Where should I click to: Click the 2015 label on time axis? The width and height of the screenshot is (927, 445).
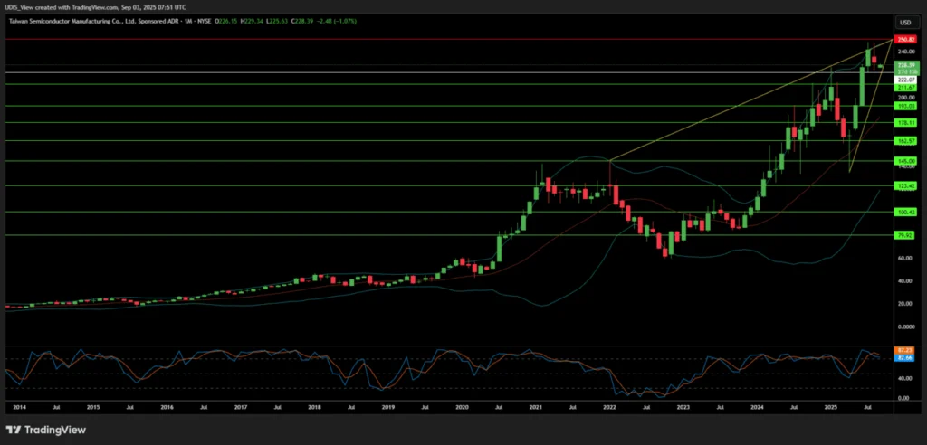tap(92, 408)
